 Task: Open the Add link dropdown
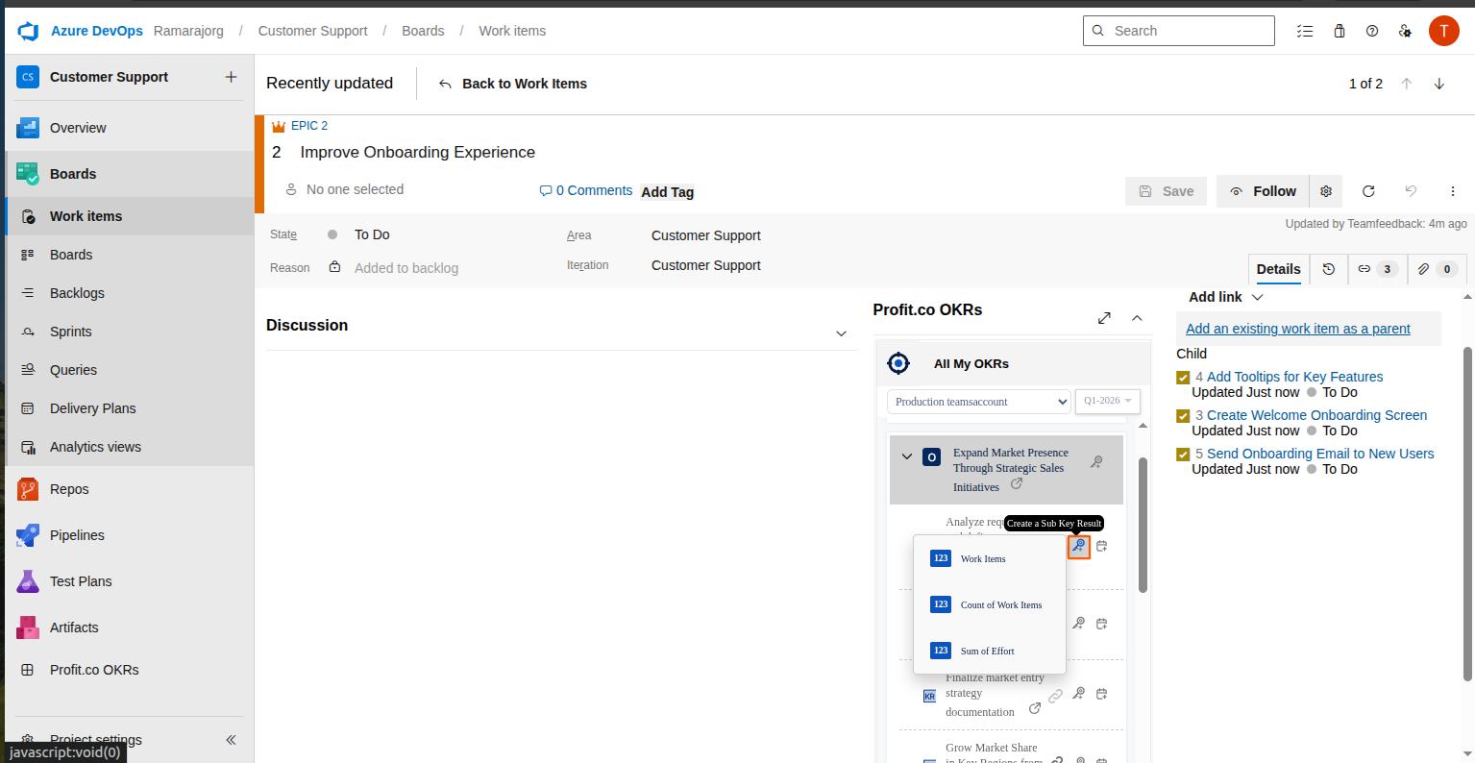1225,297
